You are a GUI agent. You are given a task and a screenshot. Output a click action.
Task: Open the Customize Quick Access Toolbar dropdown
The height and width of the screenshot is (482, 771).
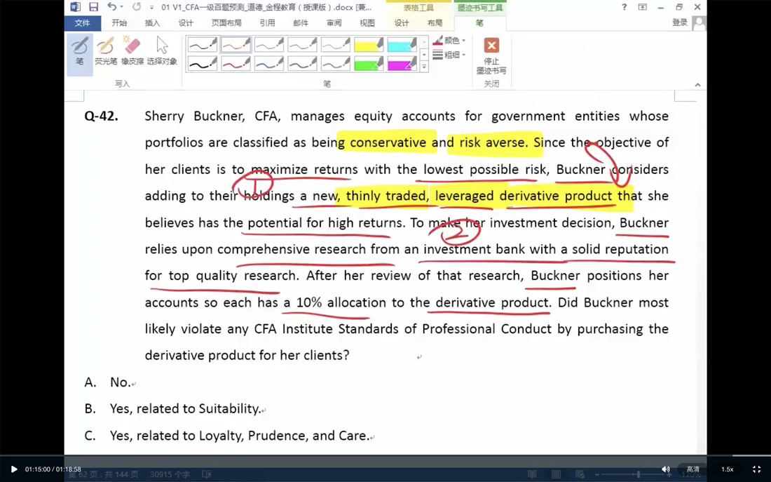point(151,8)
